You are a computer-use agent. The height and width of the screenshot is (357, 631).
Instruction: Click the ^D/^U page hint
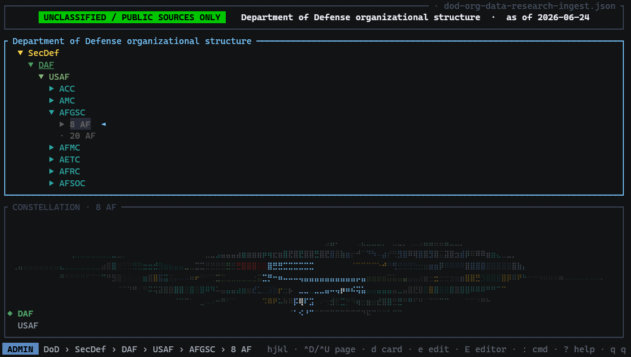[330, 349]
